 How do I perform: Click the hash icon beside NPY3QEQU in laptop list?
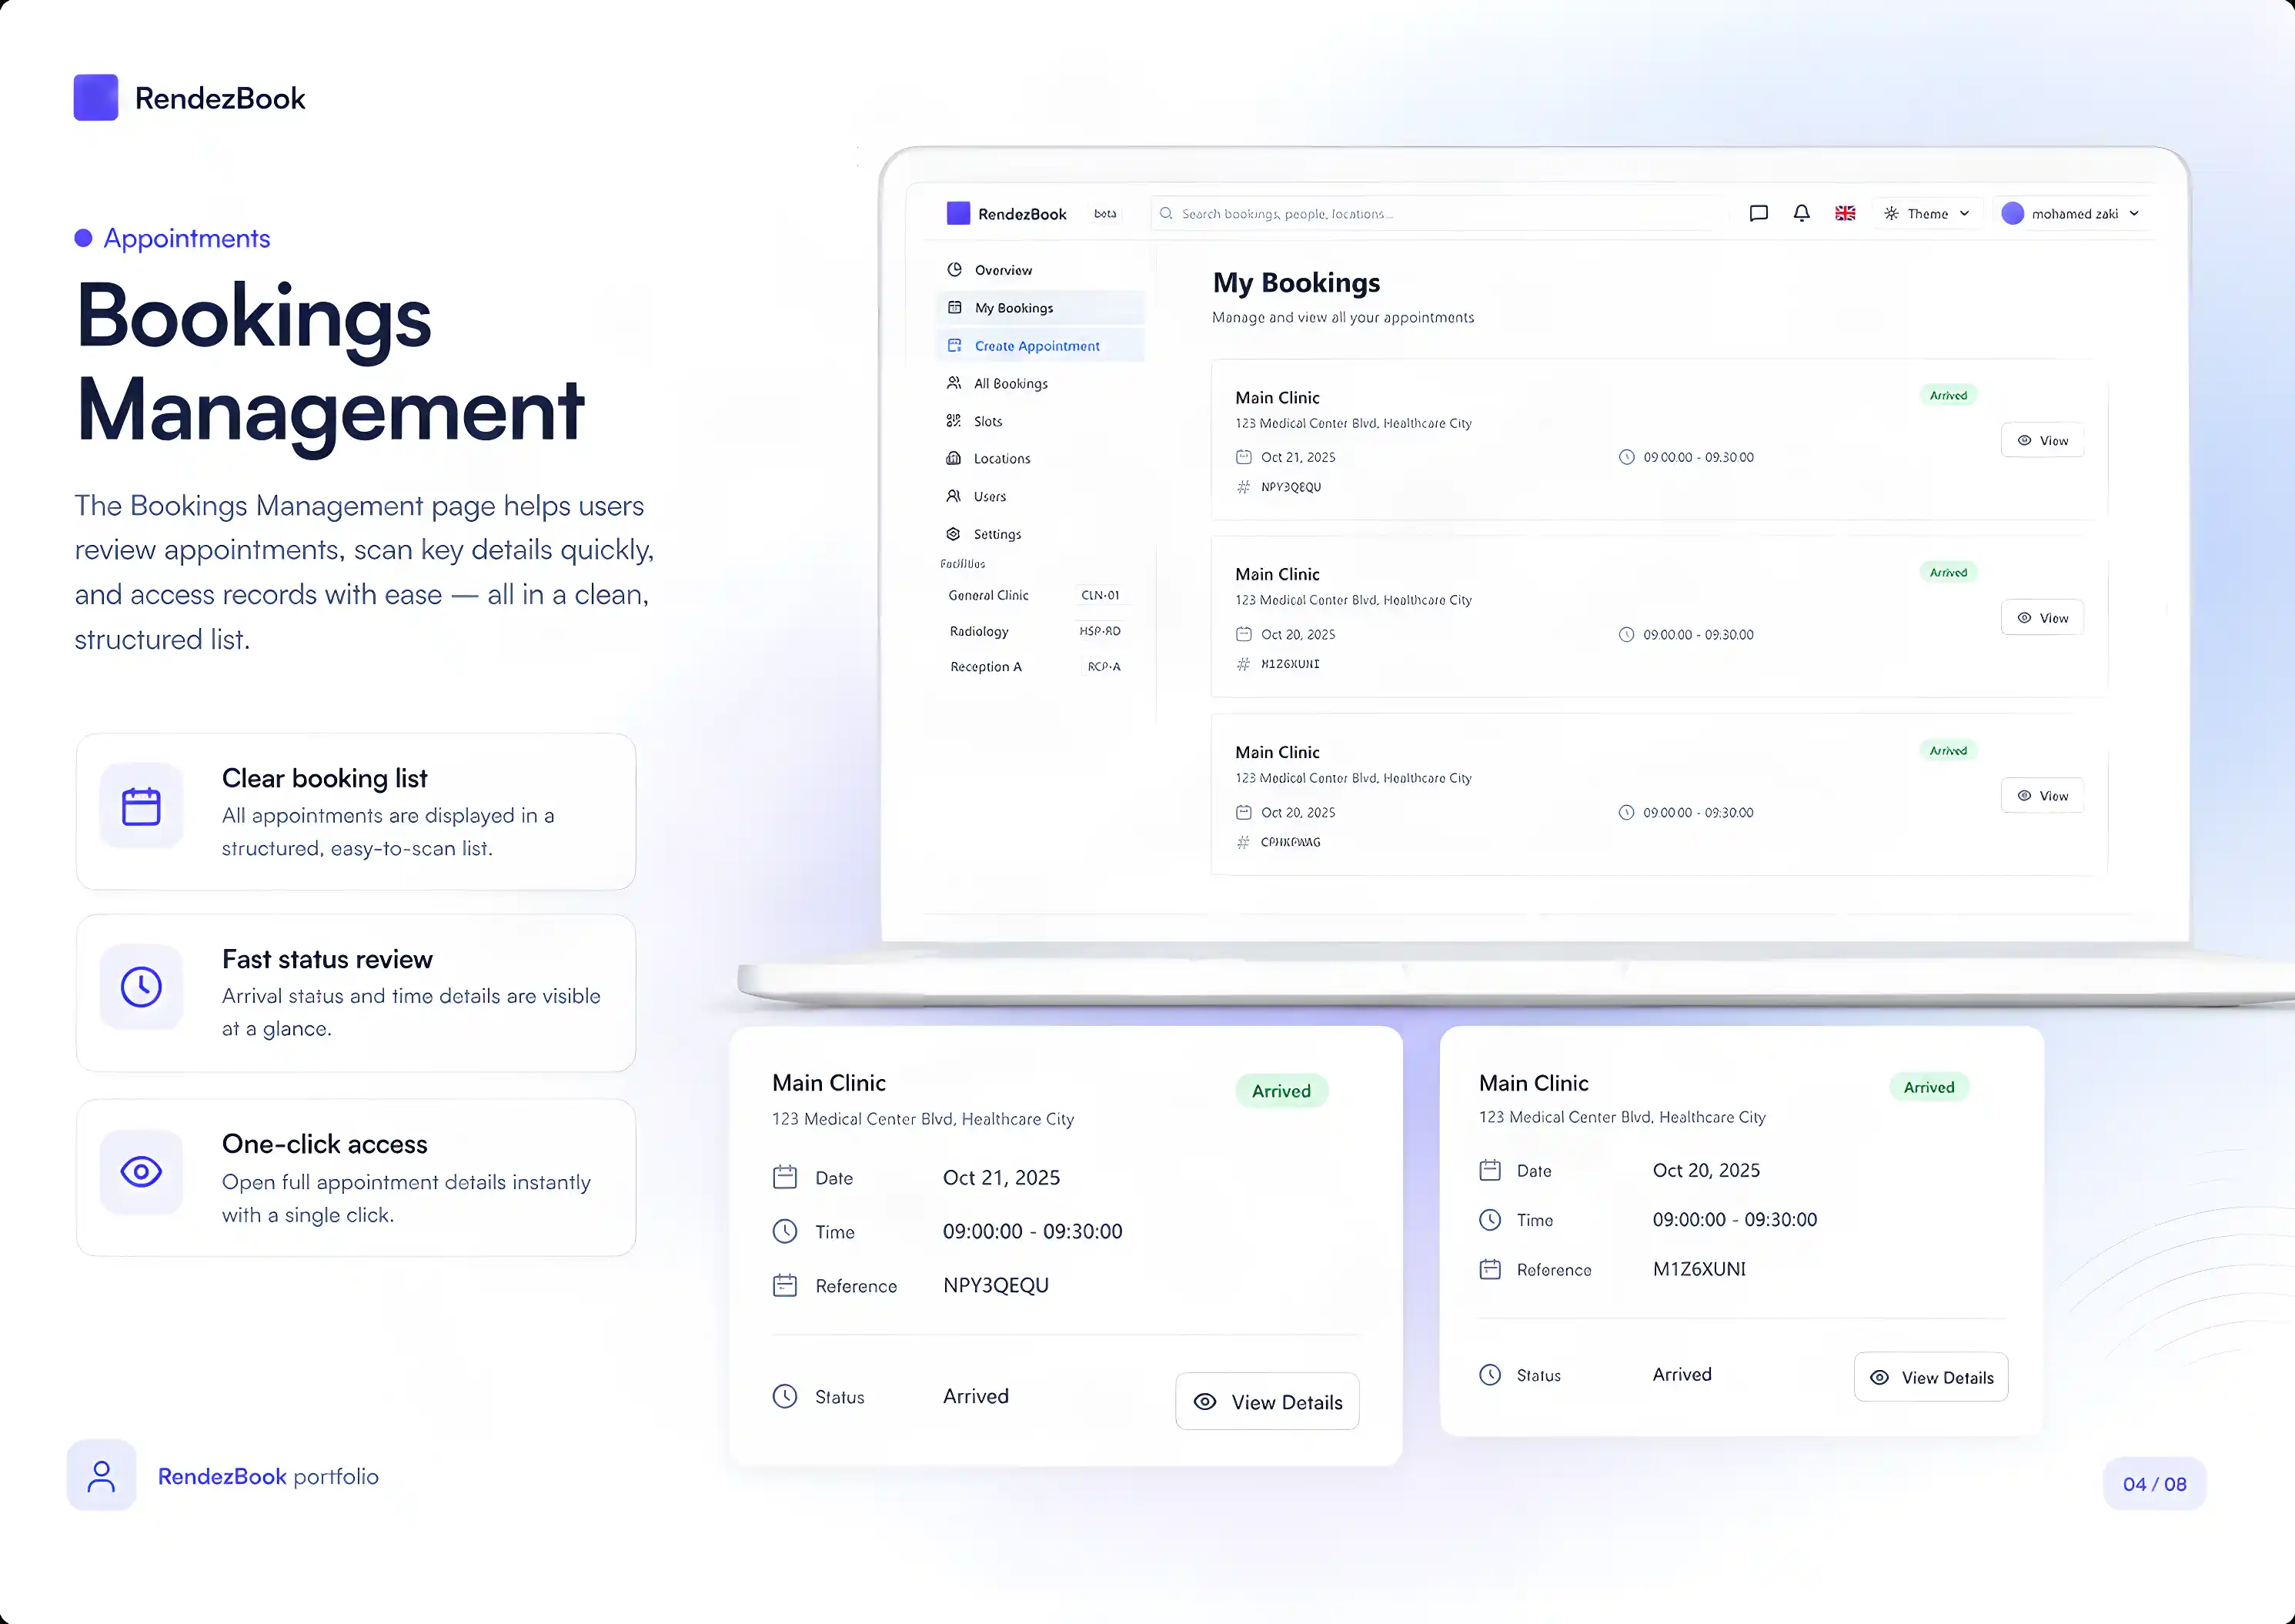point(1243,487)
